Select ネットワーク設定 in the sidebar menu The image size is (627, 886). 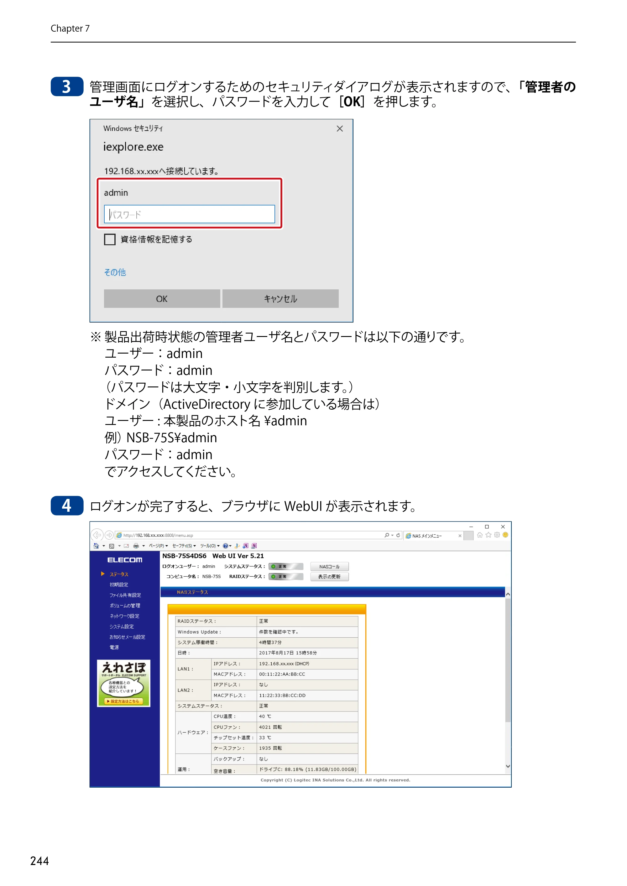click(x=124, y=616)
